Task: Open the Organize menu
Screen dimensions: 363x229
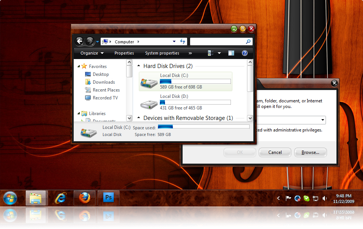Action: coord(92,53)
